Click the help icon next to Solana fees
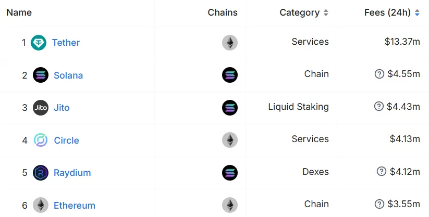Image resolution: width=429 pixels, height=217 pixels. click(379, 74)
